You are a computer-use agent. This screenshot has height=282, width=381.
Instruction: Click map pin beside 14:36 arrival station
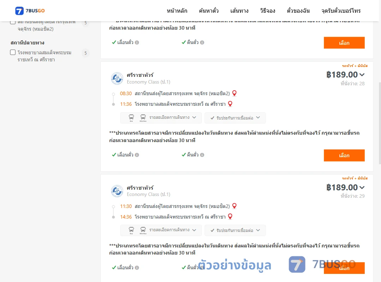230,217
